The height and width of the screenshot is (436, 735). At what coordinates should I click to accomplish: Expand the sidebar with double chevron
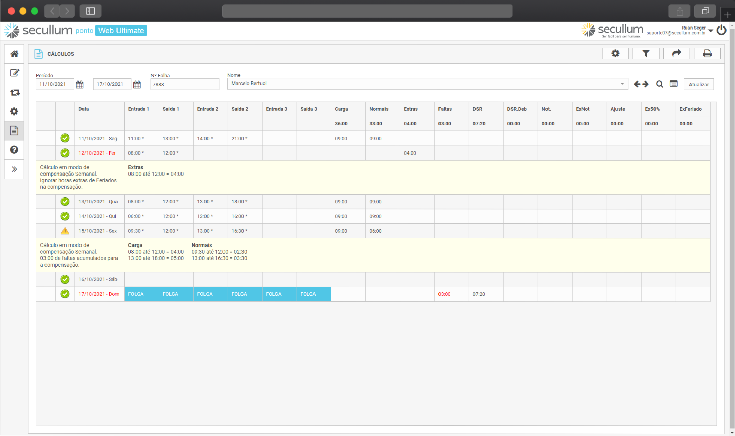pyautogui.click(x=14, y=169)
